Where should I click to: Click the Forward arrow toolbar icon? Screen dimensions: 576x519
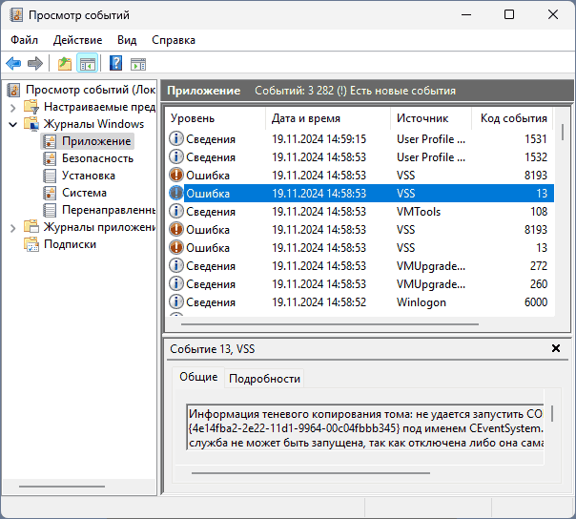pos(35,64)
